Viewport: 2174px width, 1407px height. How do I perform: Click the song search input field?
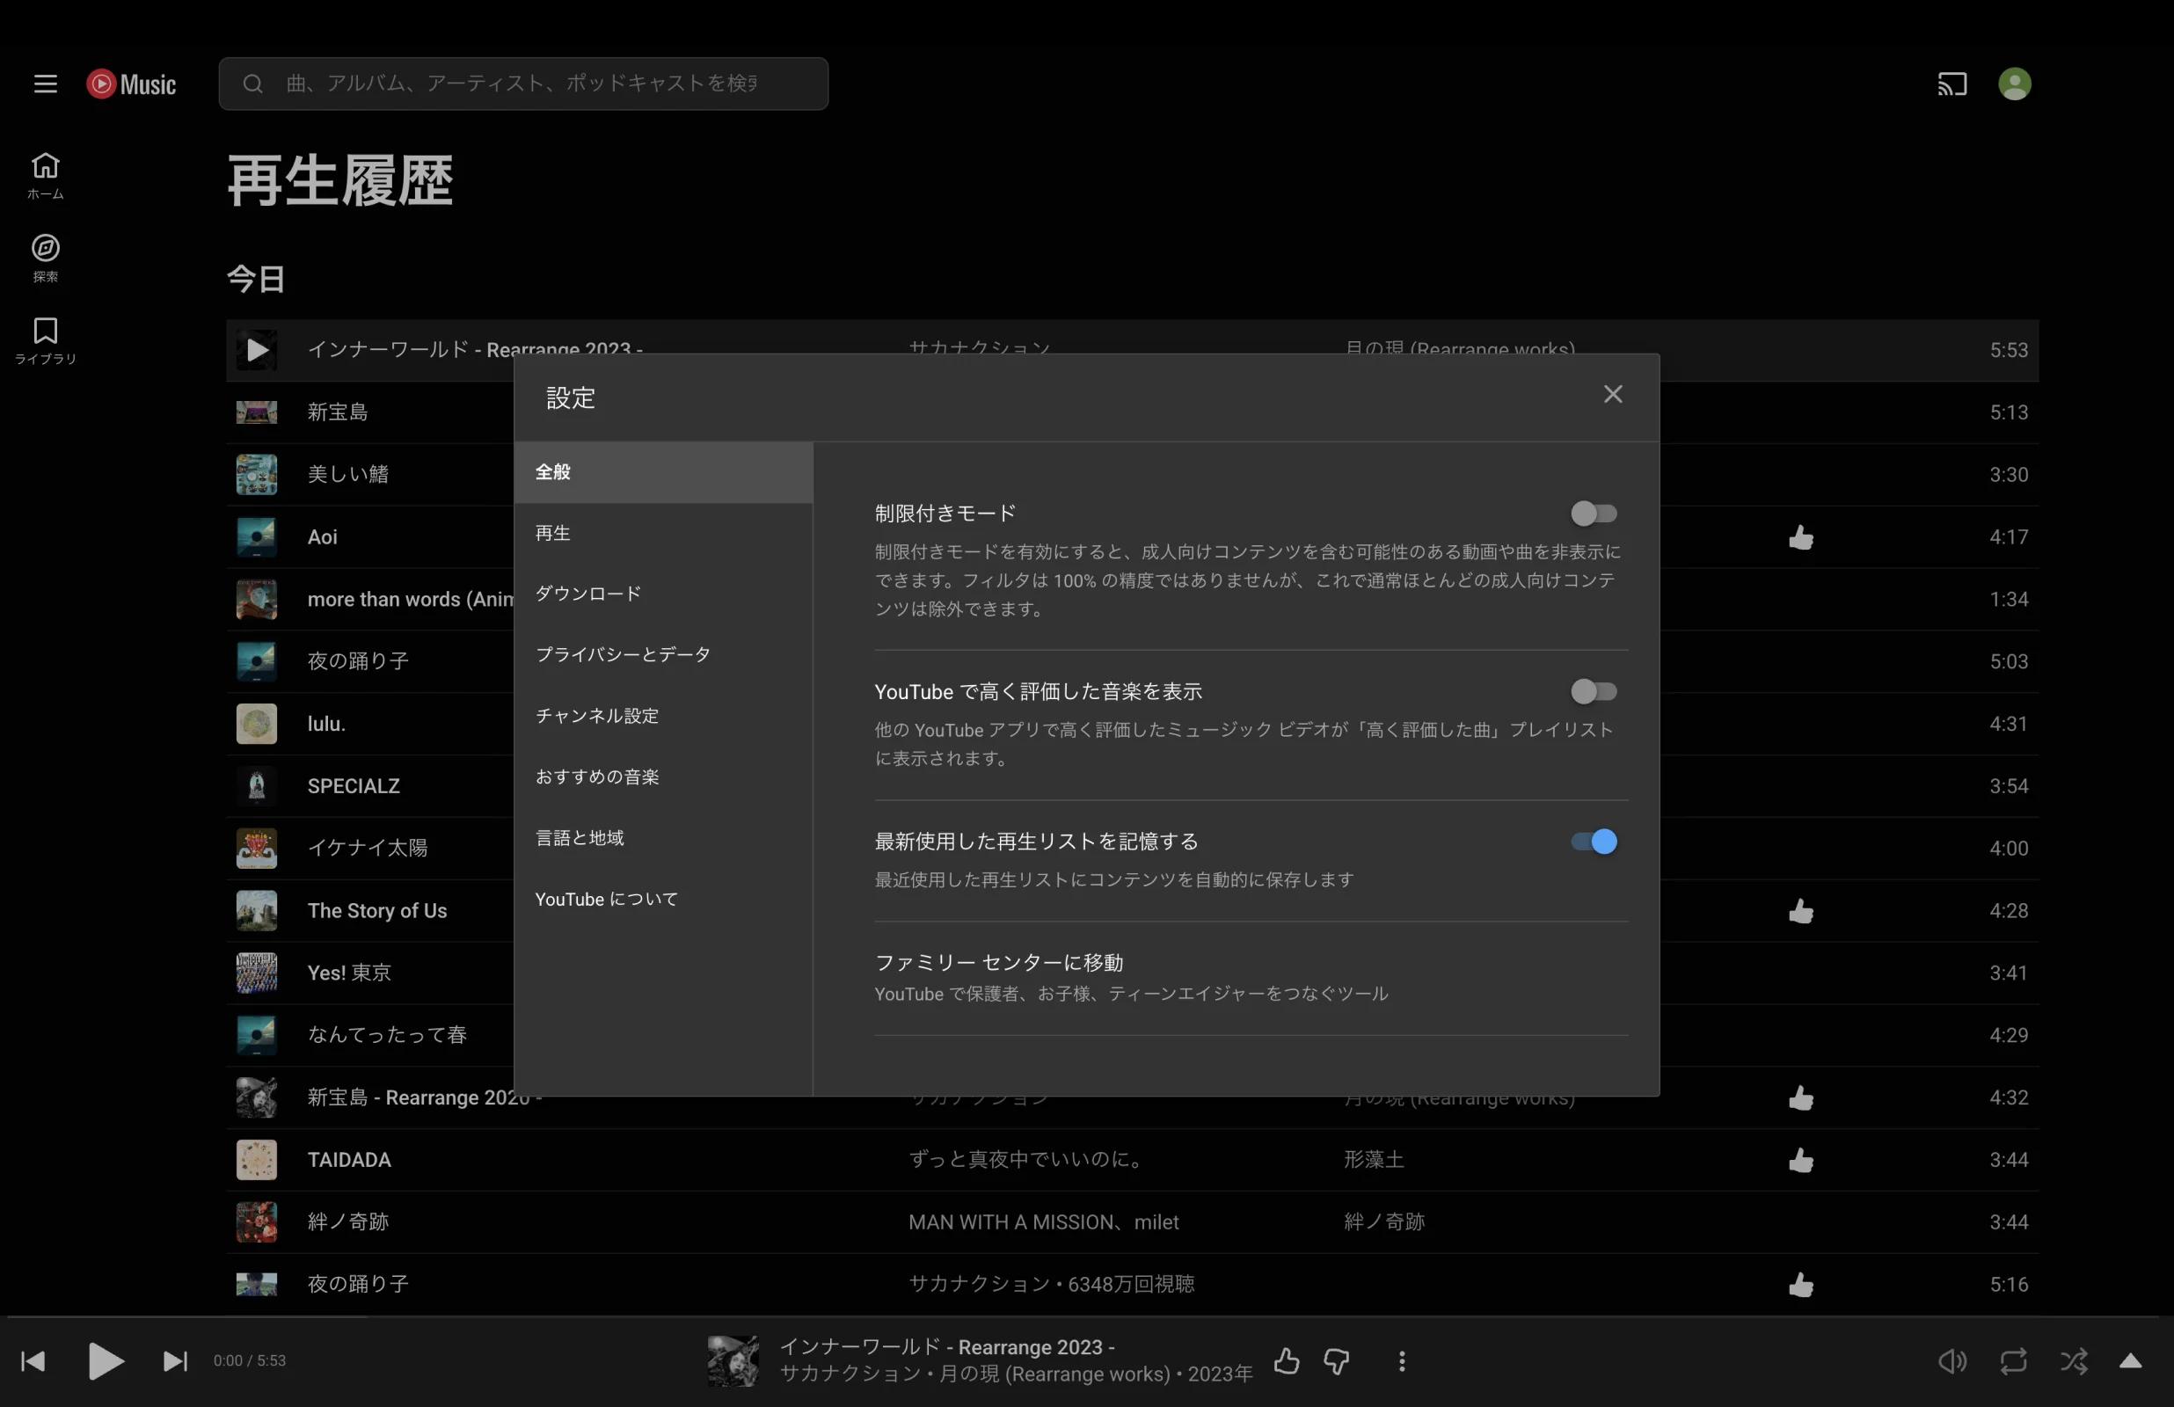523,84
